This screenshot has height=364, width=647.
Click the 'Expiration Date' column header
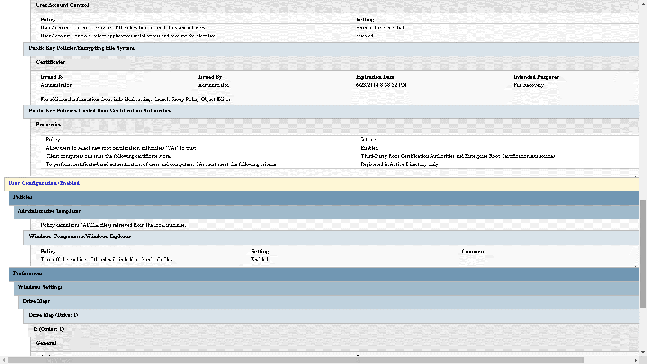coord(375,77)
